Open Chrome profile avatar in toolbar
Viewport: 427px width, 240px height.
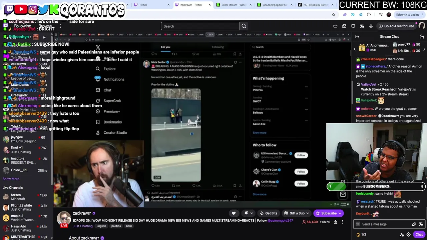pos(389,15)
